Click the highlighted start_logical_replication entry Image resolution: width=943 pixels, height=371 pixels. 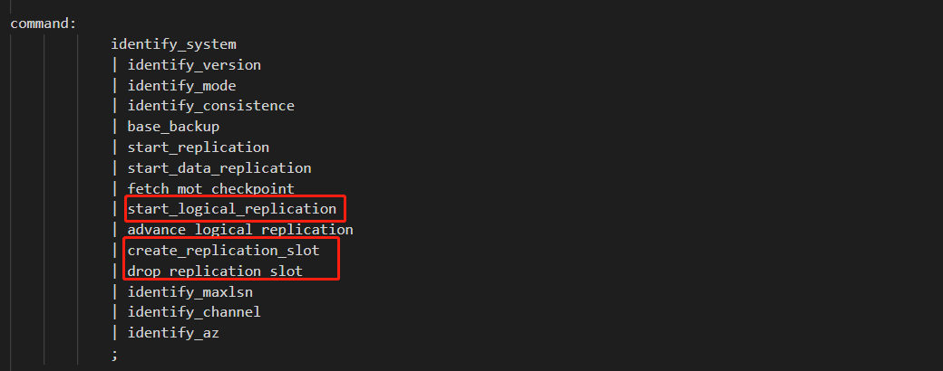[231, 209]
